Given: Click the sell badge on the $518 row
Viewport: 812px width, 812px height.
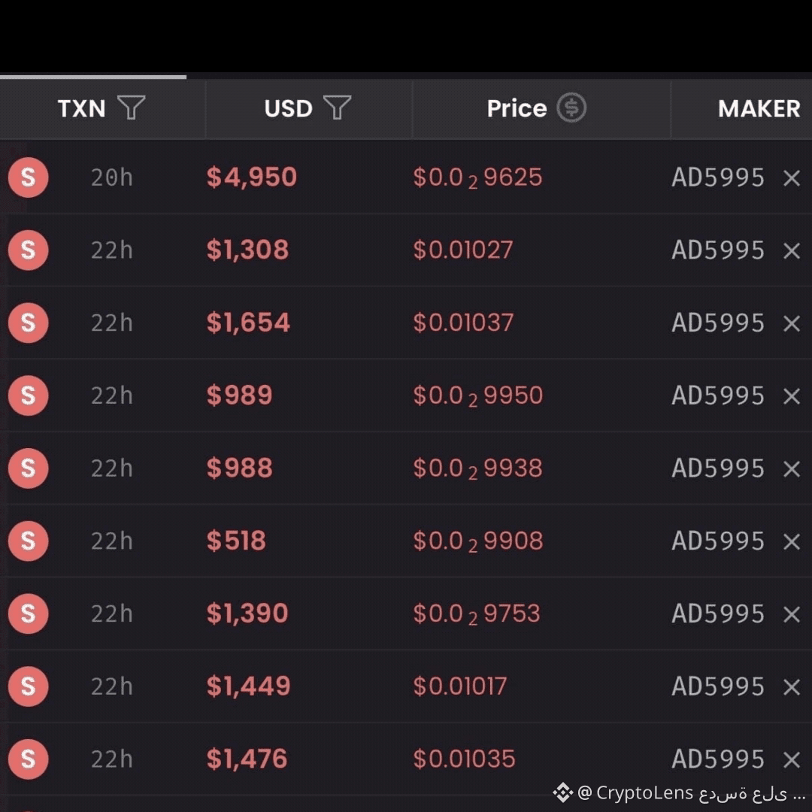Looking at the screenshot, I should click(28, 541).
